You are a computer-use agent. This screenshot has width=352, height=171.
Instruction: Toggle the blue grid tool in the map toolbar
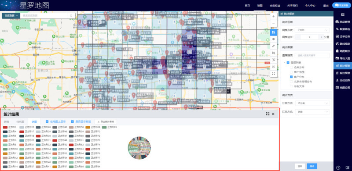click(x=273, y=32)
